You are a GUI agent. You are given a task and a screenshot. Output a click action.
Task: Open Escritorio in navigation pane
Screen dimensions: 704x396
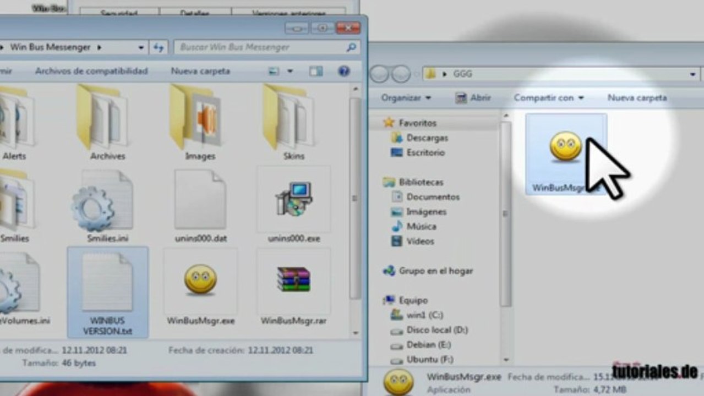pos(418,153)
